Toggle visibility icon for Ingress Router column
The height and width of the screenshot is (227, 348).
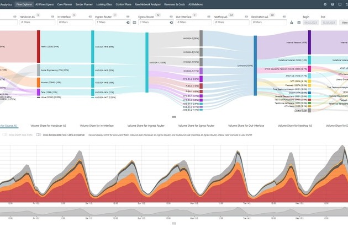128,17
